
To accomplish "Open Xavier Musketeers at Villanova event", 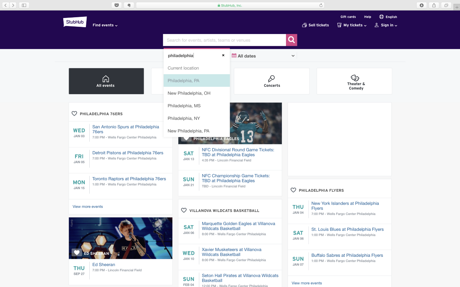I will [232, 252].
